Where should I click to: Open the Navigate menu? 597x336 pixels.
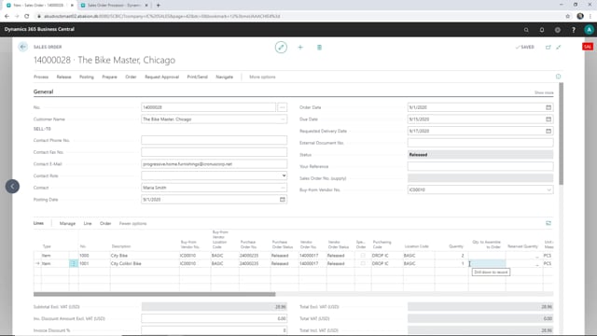pyautogui.click(x=224, y=77)
